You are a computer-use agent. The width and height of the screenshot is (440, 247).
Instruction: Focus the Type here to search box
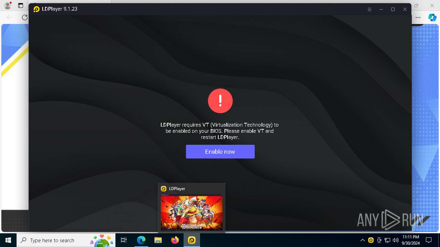tap(66, 240)
